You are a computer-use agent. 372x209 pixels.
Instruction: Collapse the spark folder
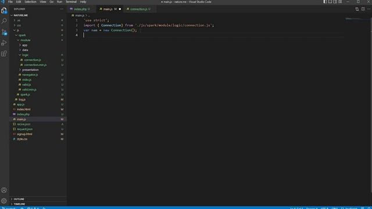coord(38,35)
